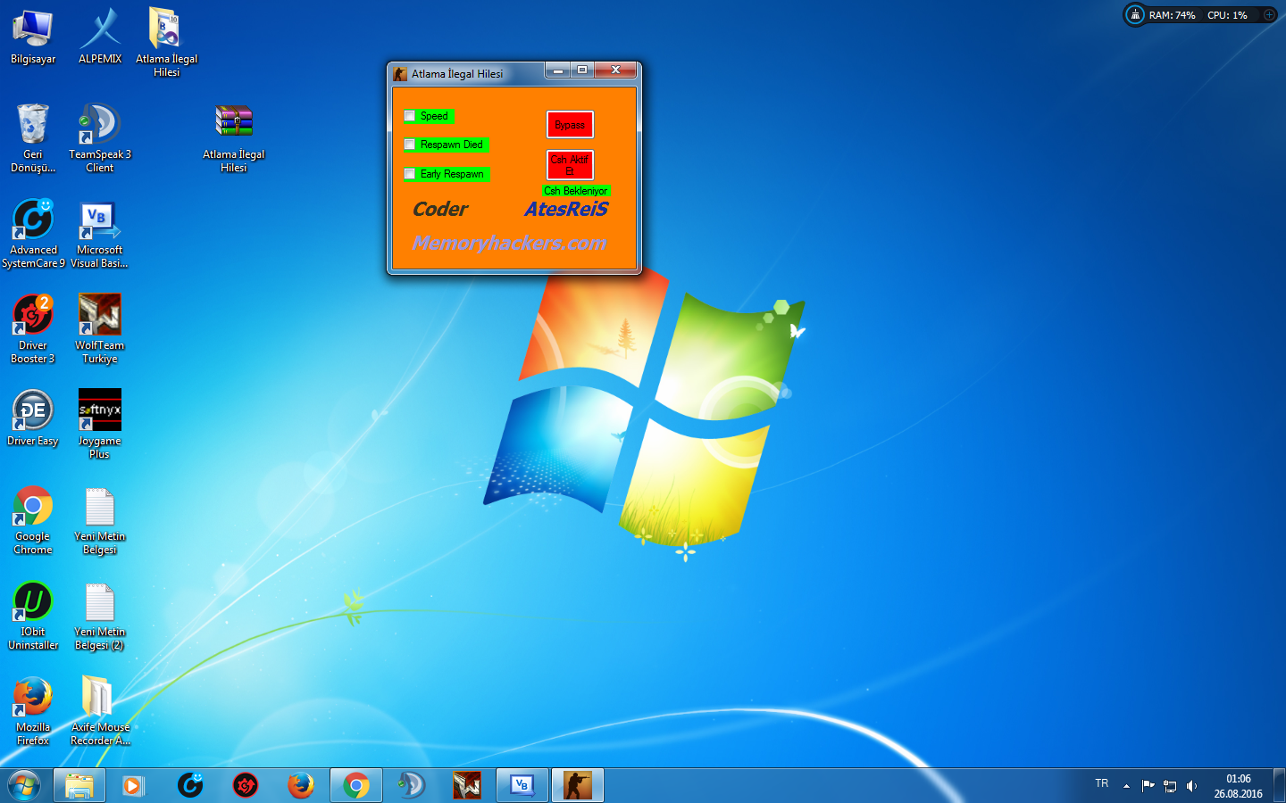The height and width of the screenshot is (803, 1286).
Task: Open Driver Booster from the taskbar
Action: point(246,785)
